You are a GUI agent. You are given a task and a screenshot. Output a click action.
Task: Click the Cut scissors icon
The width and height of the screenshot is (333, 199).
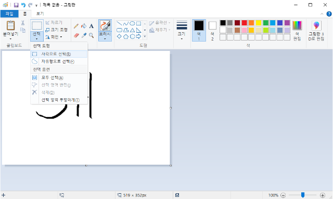pos(23,23)
